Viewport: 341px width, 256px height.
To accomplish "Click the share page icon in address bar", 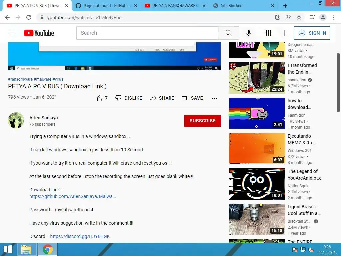I will 288,17.
